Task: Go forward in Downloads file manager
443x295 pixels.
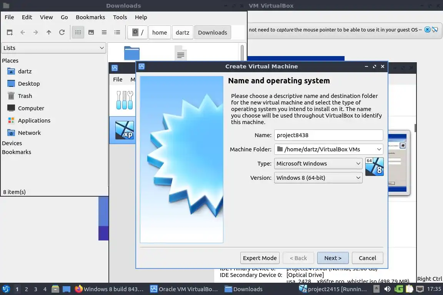Action: (x=36, y=33)
